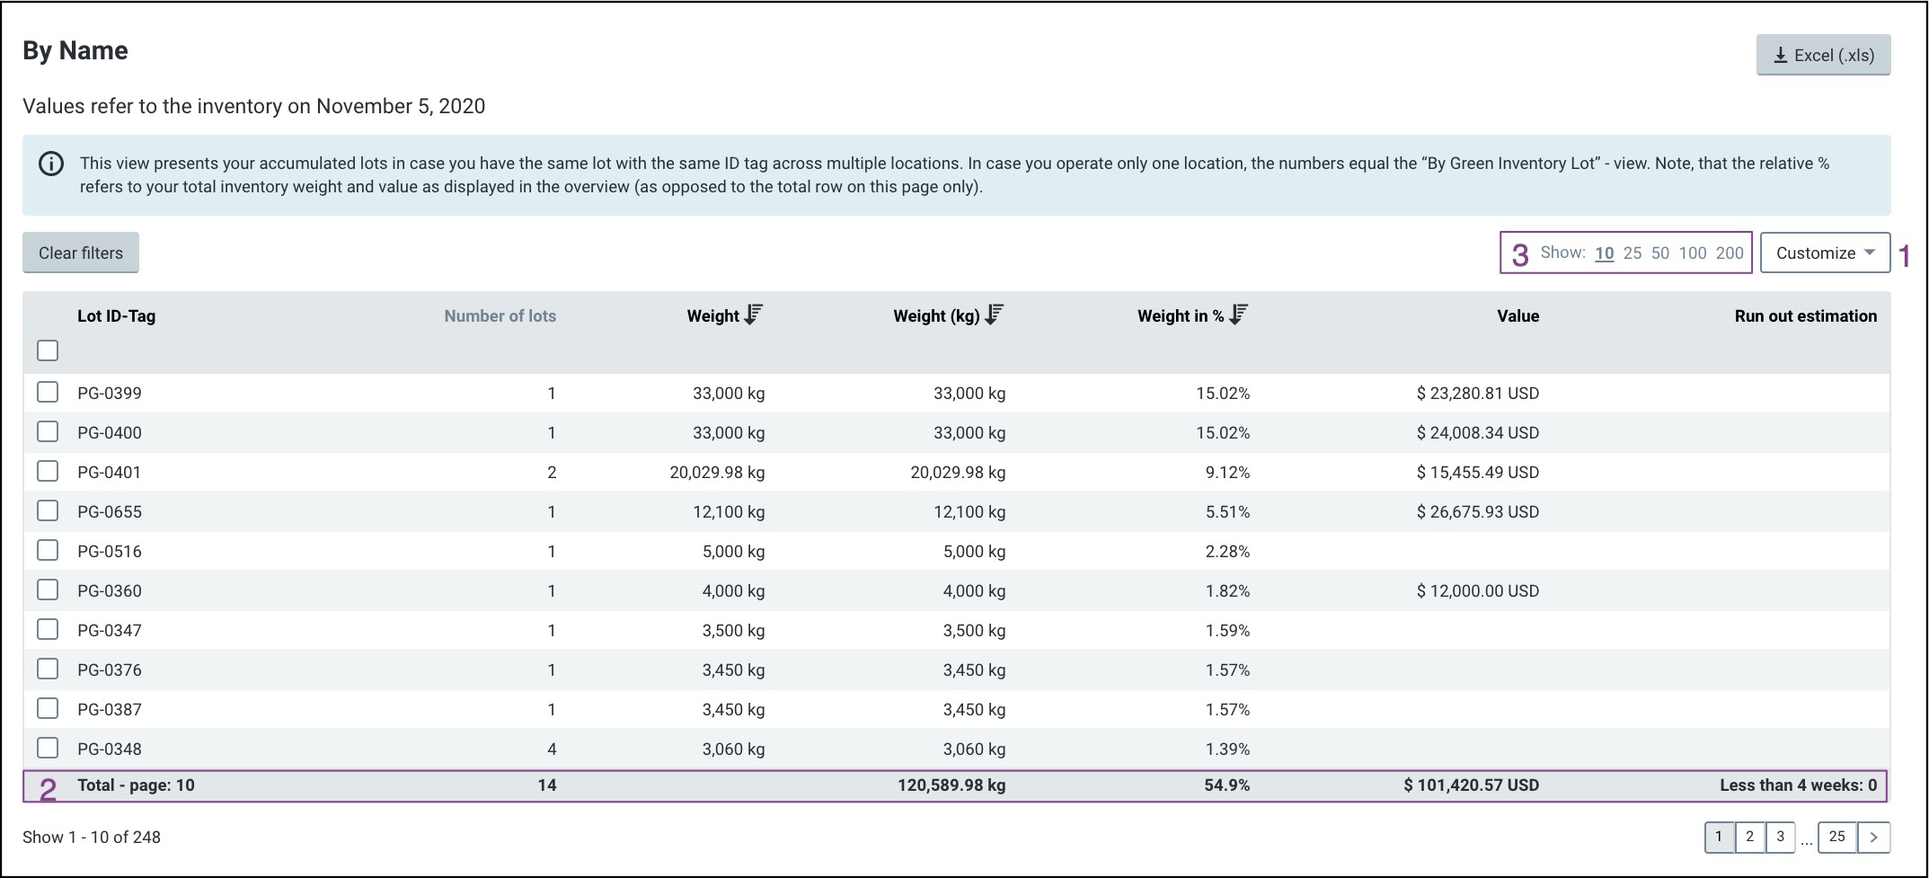The image size is (1929, 878).
Task: Click the 5.51% weight cell
Action: [1227, 512]
